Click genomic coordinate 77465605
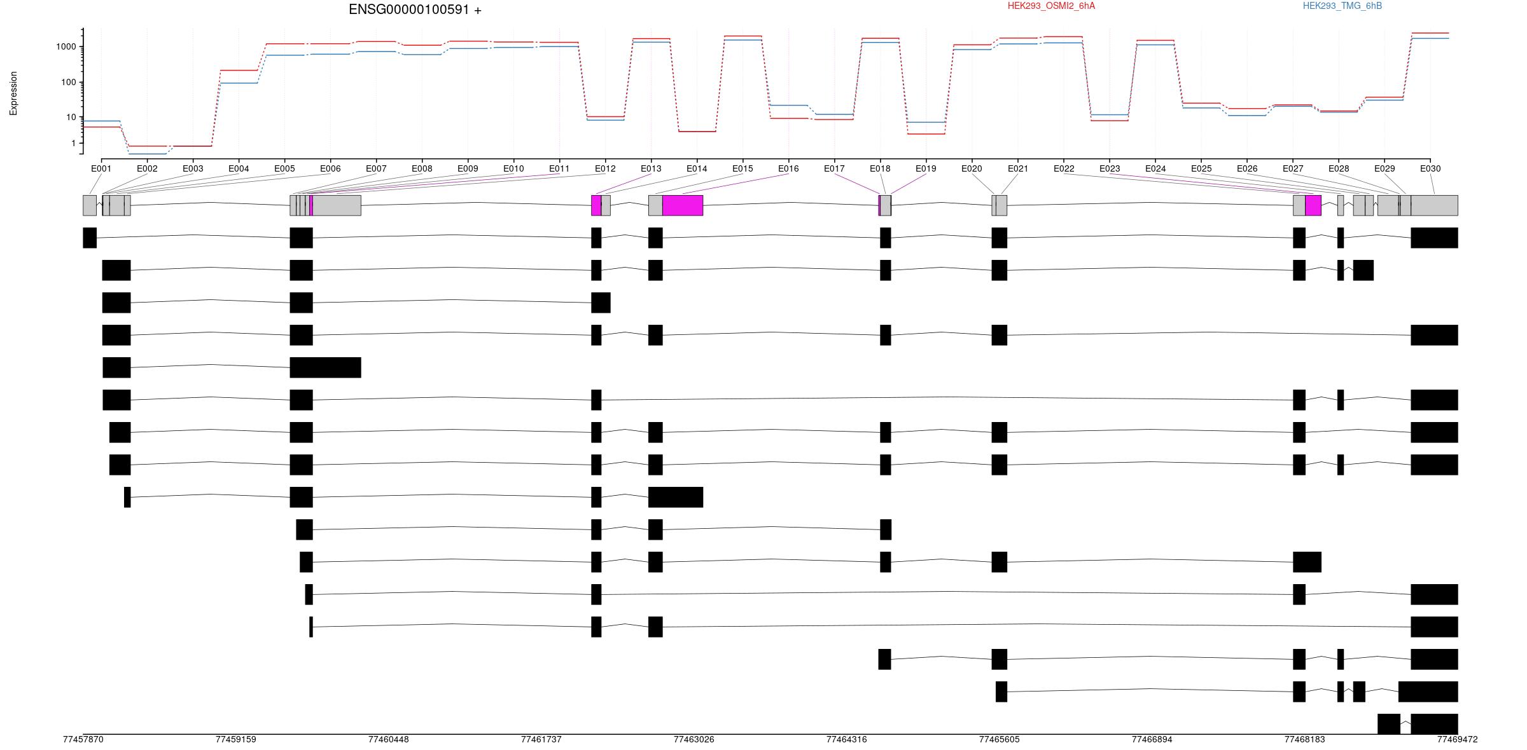The width and height of the screenshot is (1527, 750). (1000, 739)
